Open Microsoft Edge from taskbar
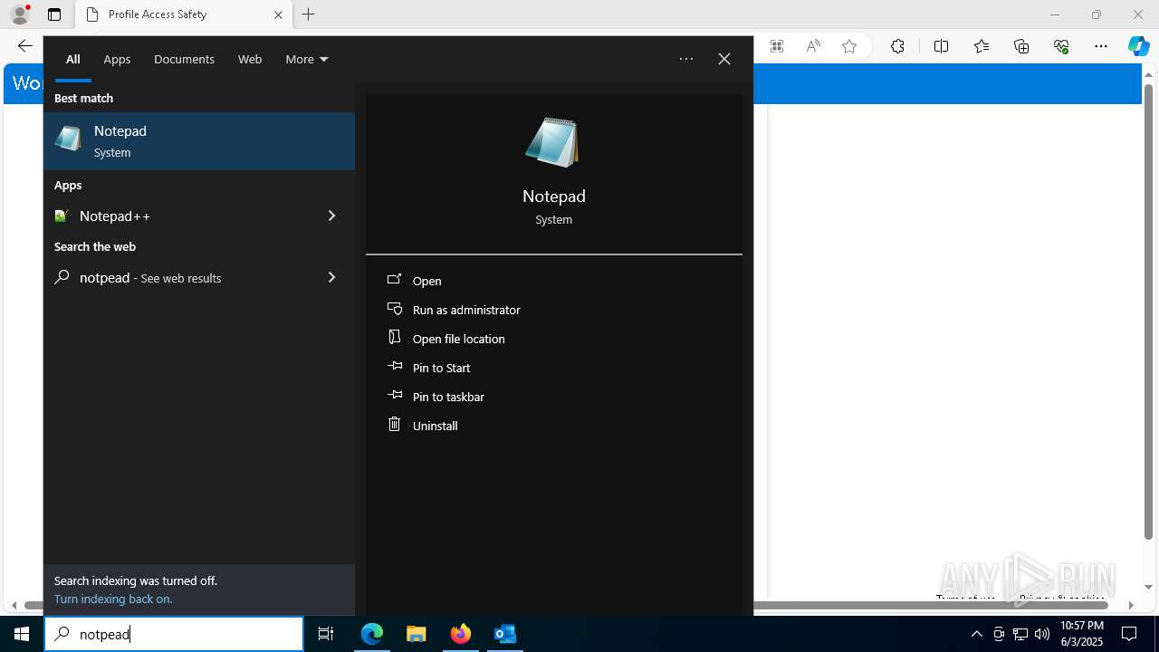Image resolution: width=1159 pixels, height=652 pixels. pyautogui.click(x=372, y=634)
